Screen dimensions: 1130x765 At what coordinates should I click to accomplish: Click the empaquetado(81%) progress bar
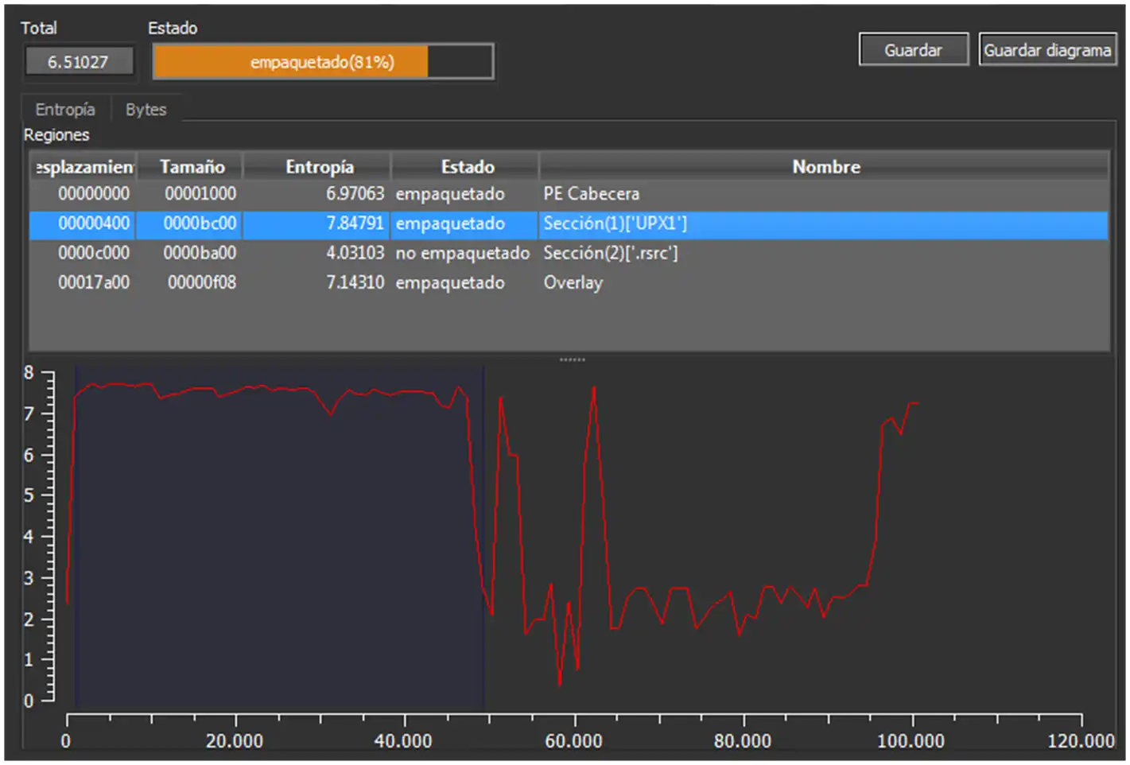coord(323,62)
